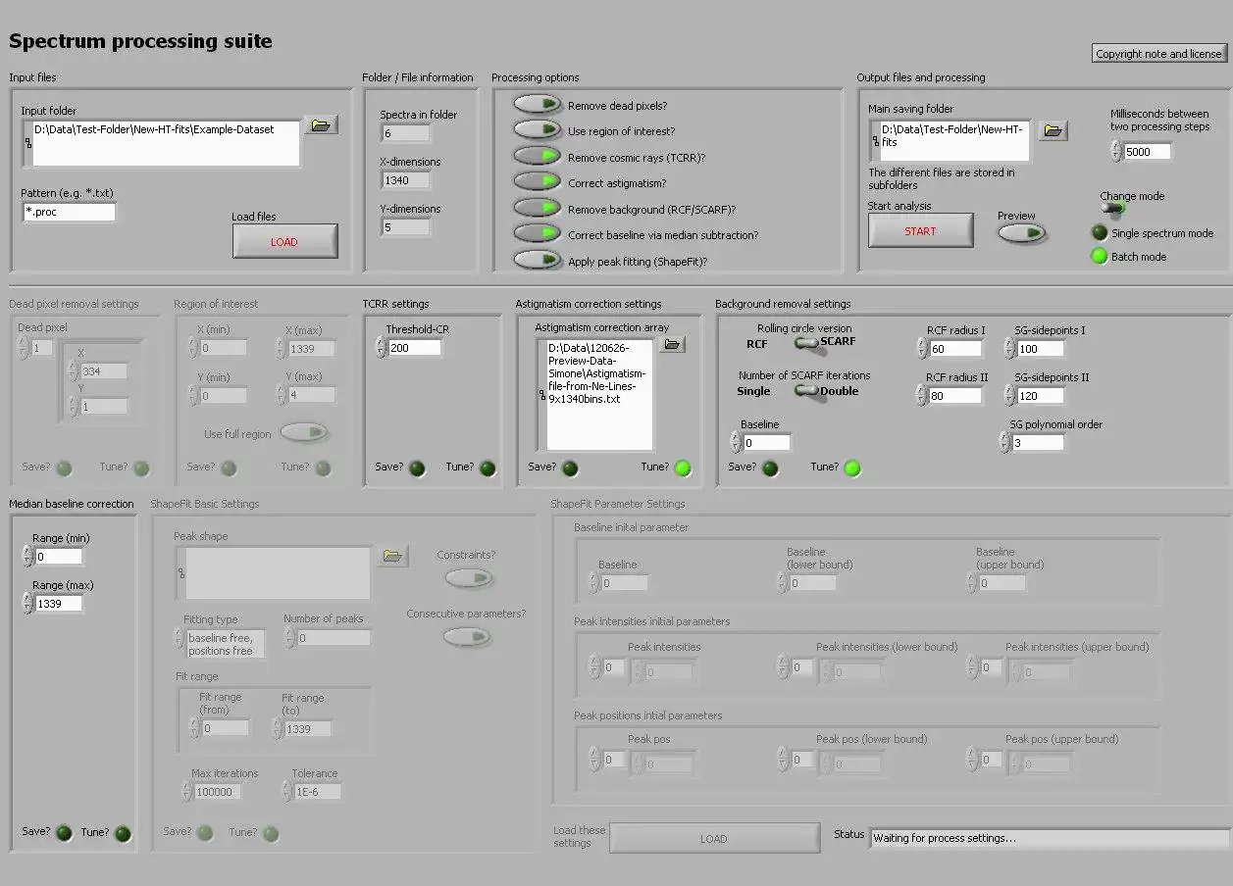Viewport: 1233px width, 886px height.
Task: Select Single spectrum mode indicator
Action: click(1100, 233)
